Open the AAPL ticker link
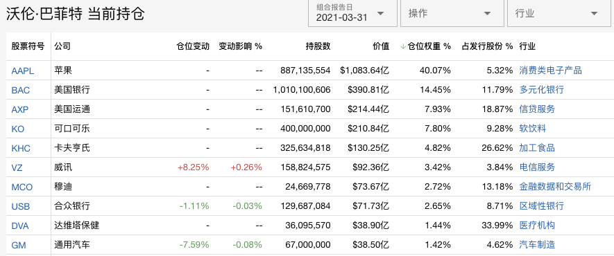 point(23,71)
